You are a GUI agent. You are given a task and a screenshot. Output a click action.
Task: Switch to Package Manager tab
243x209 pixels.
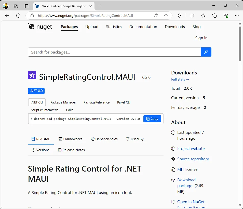[x=63, y=102]
